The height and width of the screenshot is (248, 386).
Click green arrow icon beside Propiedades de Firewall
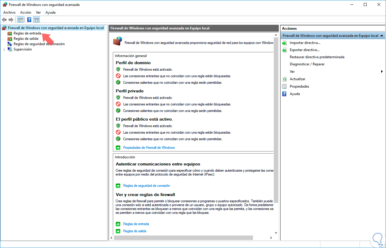(x=118, y=148)
